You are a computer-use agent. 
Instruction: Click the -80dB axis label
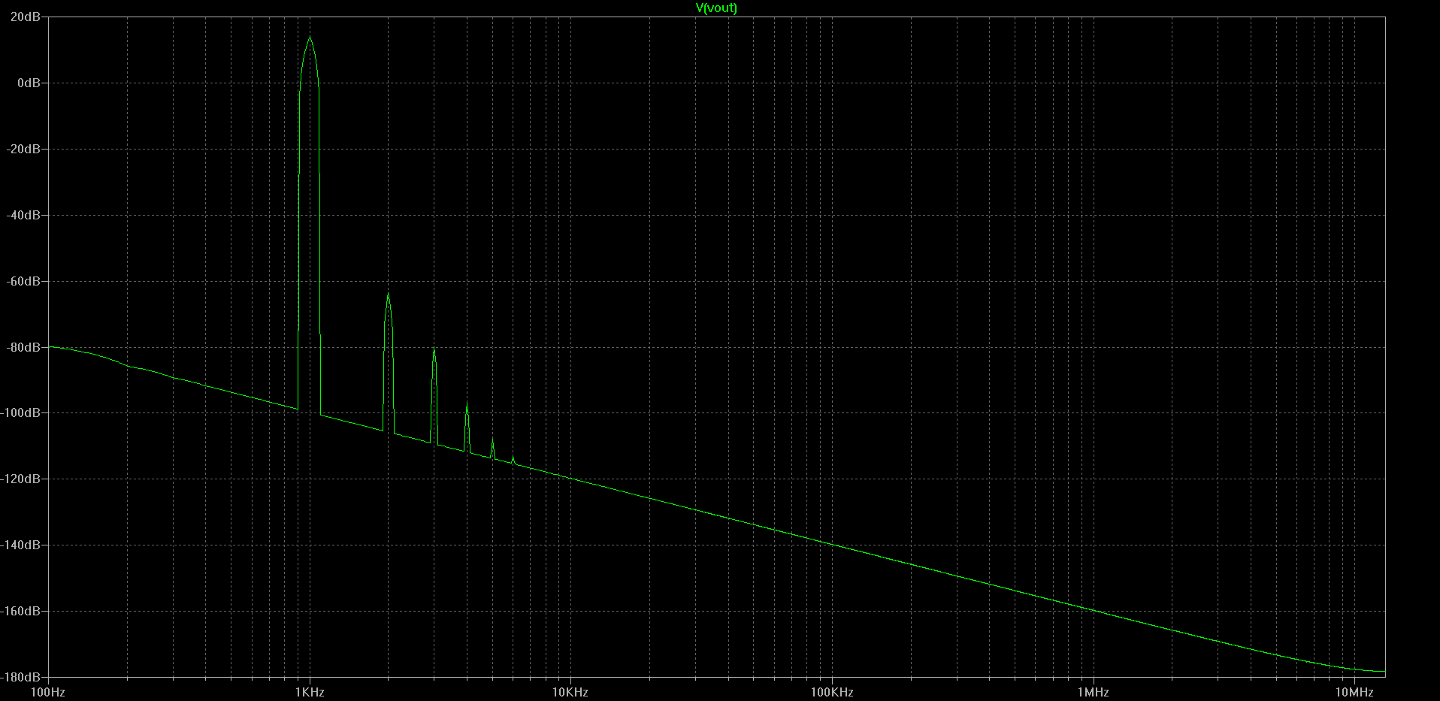point(23,347)
